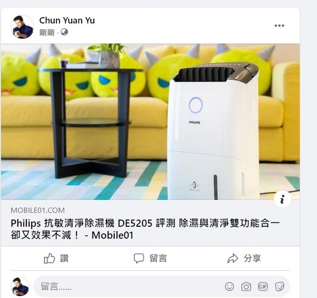Open the post options three-dot menu
317x298 pixels.
tap(279, 25)
